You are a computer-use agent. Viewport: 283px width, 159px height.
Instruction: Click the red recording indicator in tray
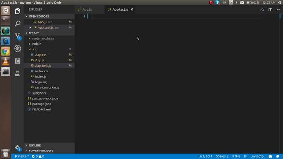pyautogui.click(x=211, y=2)
